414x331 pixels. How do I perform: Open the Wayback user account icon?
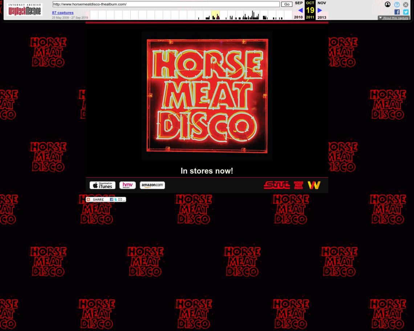click(x=387, y=4)
